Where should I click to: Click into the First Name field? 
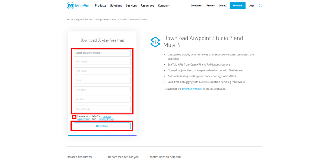[x=102, y=61]
